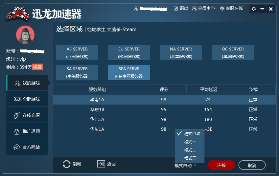Screen dimensions: 279x176
Task: Open the 会员中心 link
Action: pyautogui.click(x=206, y=8)
